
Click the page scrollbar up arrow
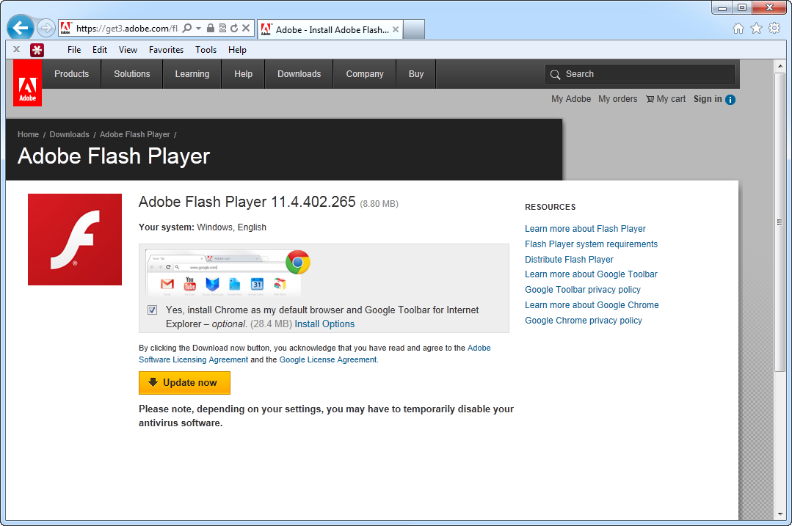[780, 65]
